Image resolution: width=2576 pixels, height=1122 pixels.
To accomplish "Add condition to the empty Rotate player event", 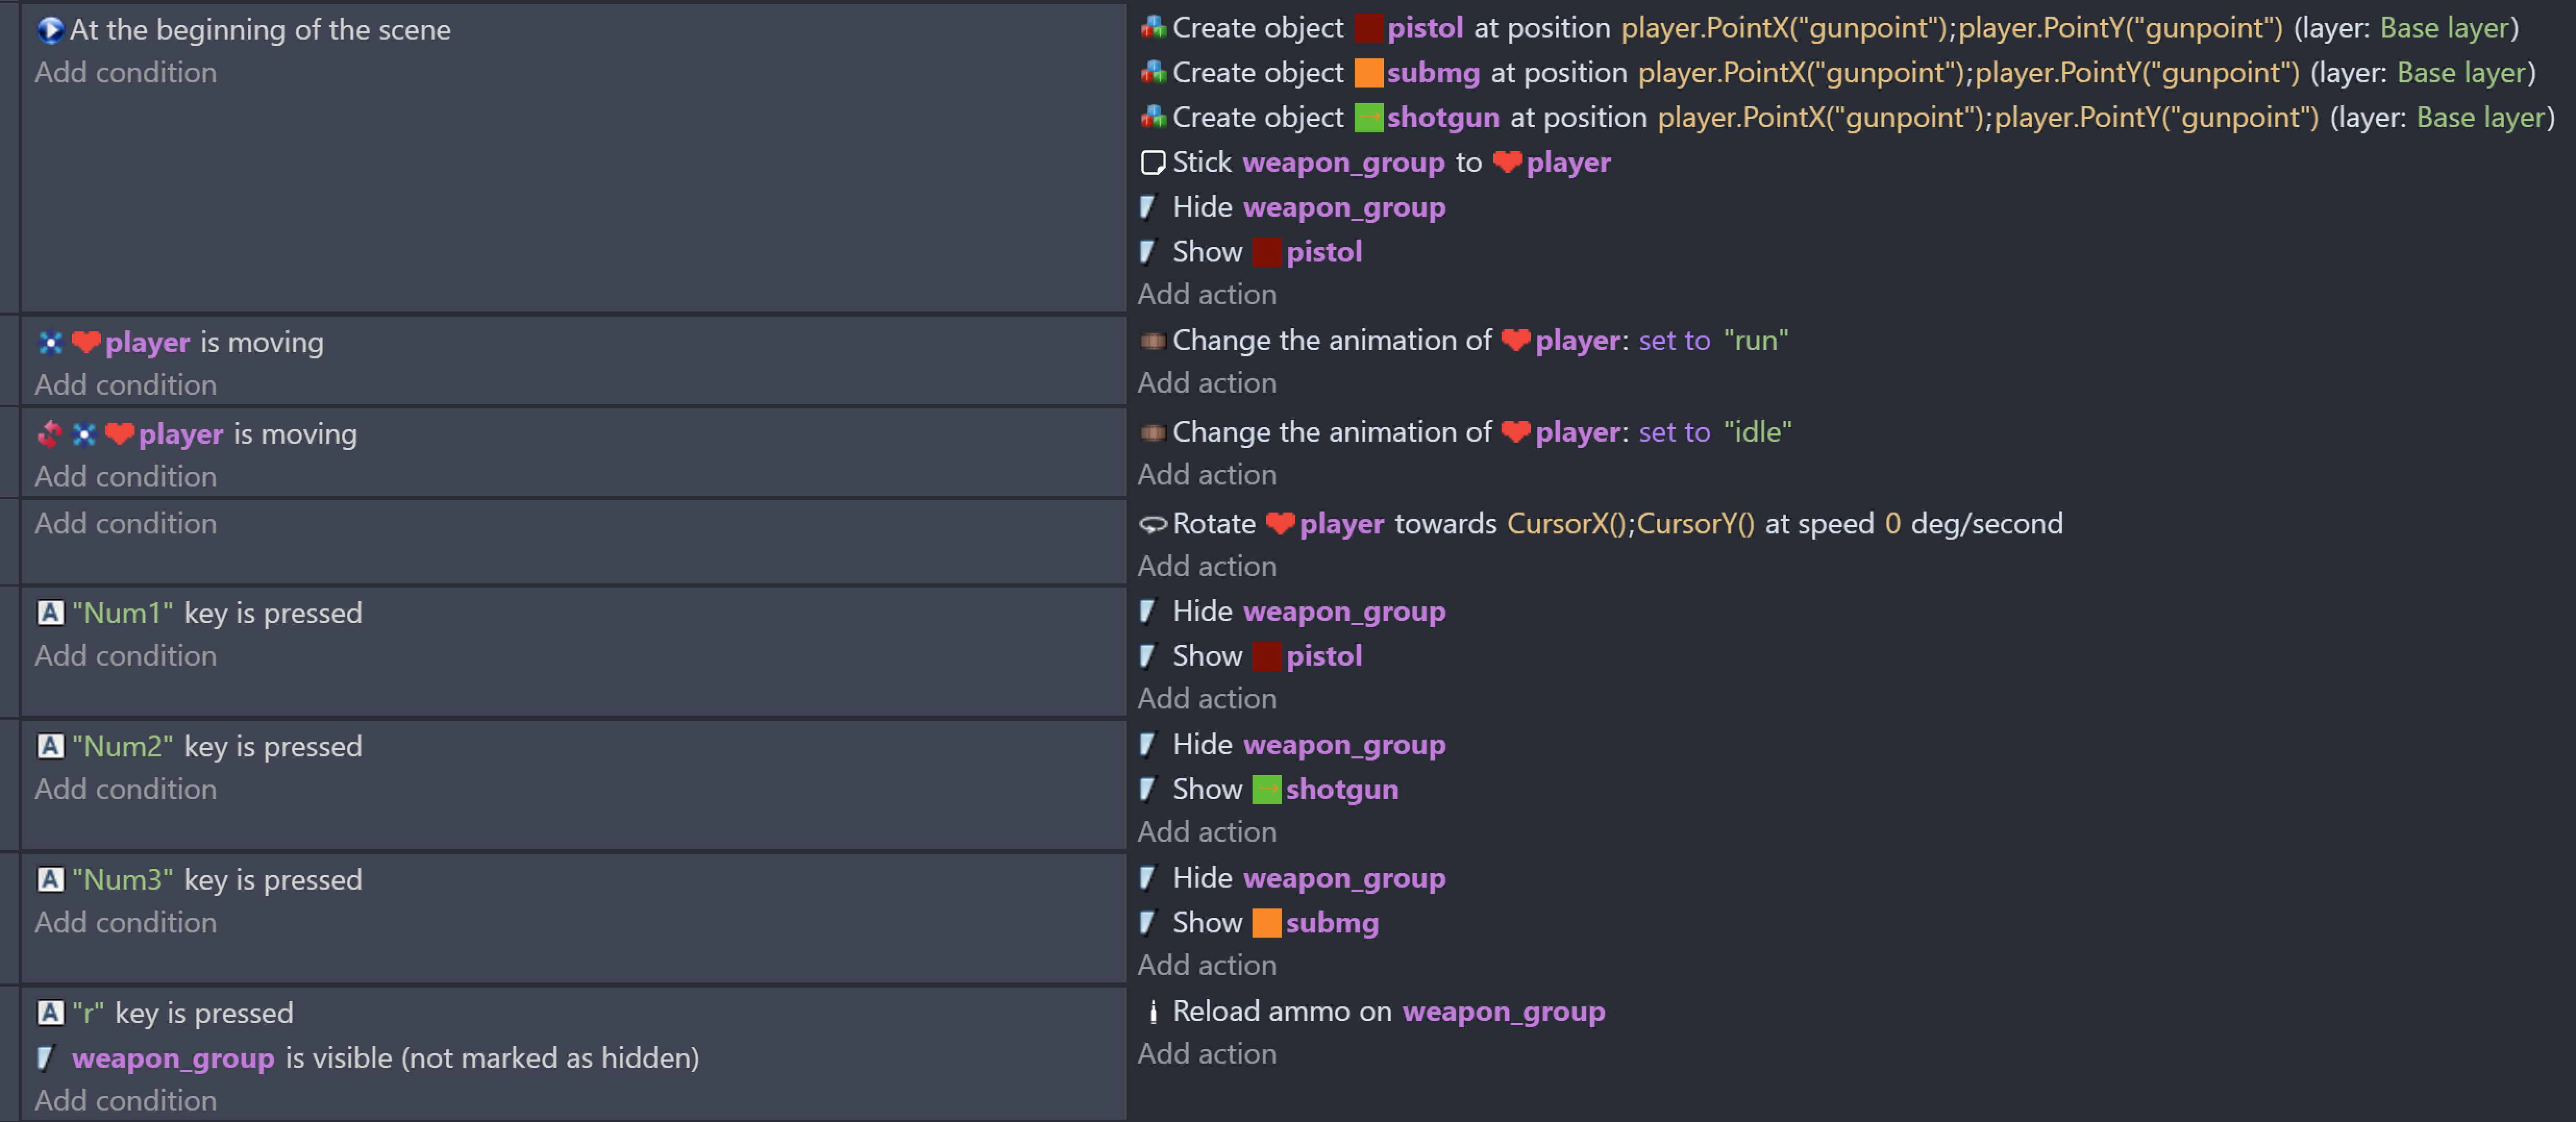I will click(125, 523).
